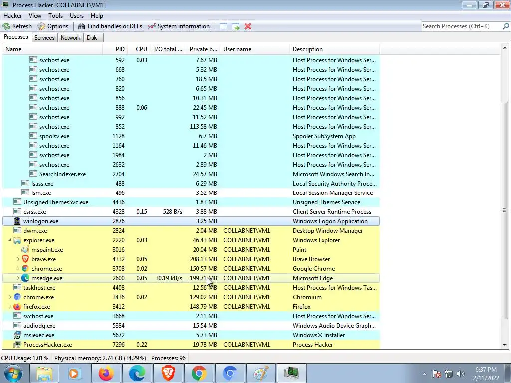Open the Tools menu
This screenshot has height=383, width=511.
[x=56, y=15]
